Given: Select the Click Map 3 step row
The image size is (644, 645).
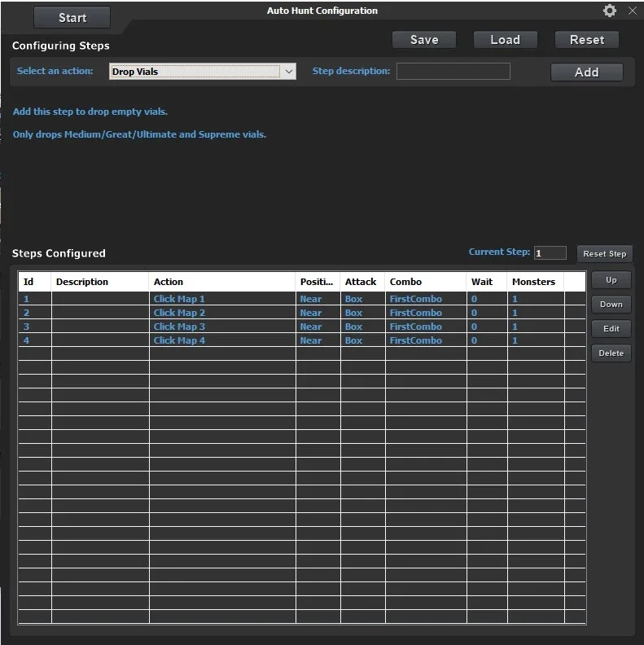Looking at the screenshot, I should click(302, 327).
